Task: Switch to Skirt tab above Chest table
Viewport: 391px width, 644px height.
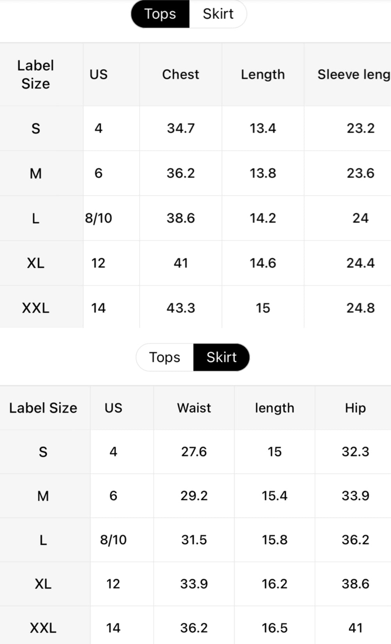Action: click(218, 14)
